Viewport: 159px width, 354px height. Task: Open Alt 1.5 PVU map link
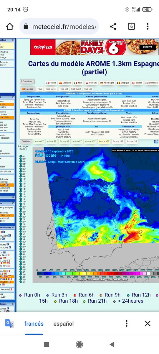point(63,130)
